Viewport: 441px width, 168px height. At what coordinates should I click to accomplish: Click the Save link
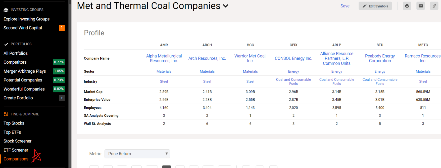pyautogui.click(x=345, y=6)
